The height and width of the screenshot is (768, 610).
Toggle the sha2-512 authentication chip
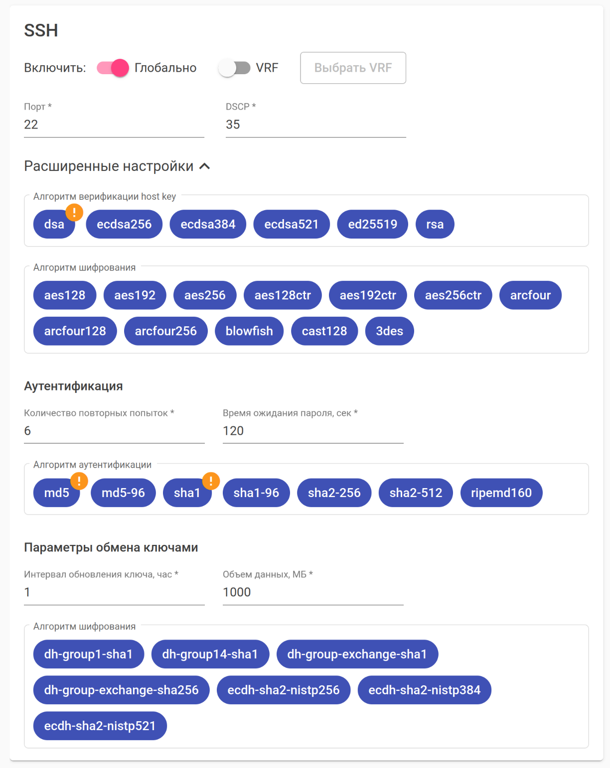[416, 493]
